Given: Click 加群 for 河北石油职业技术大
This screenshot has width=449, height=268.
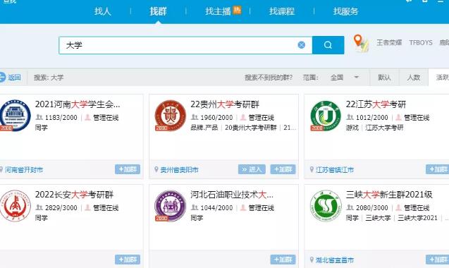Looking at the screenshot, I should 283,260.
